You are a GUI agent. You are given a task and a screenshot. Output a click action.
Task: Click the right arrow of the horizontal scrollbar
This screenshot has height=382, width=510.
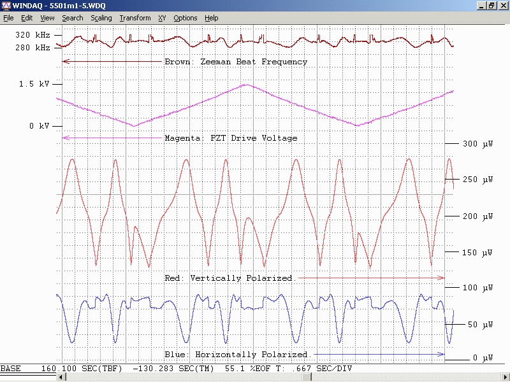pos(505,378)
